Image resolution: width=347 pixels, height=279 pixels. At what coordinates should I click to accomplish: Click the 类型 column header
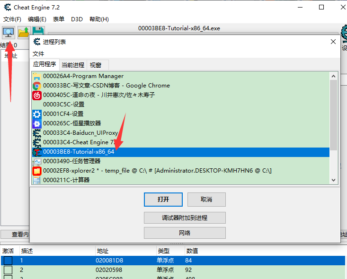click(170, 251)
